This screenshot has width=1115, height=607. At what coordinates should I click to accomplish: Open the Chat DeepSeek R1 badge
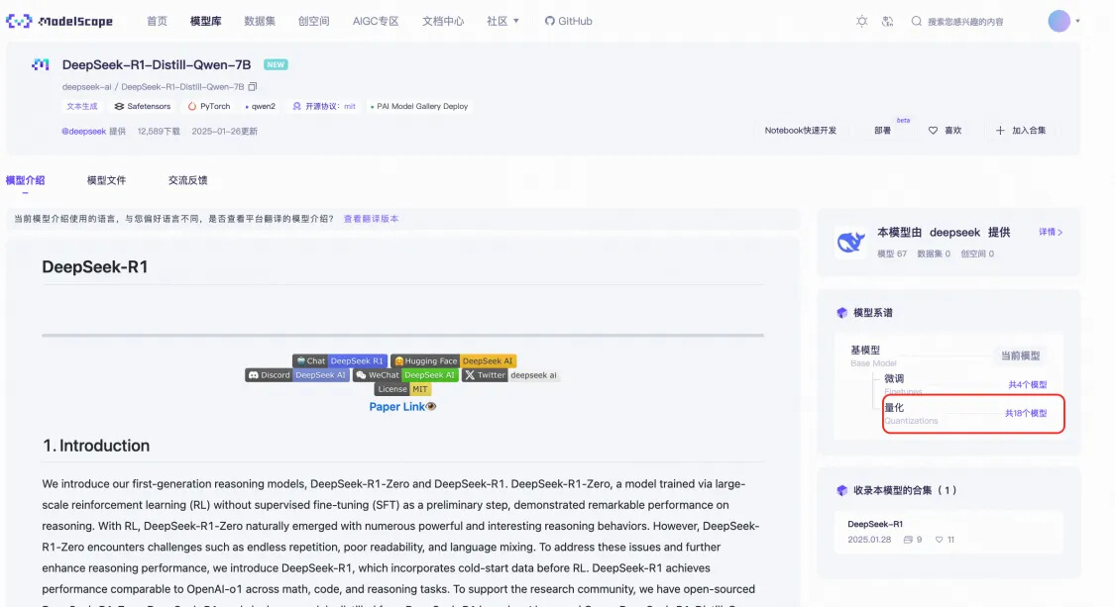click(x=340, y=361)
